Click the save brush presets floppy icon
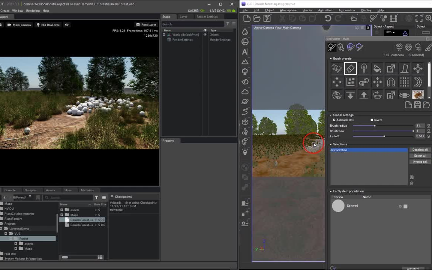Image resolution: width=432 pixels, height=270 pixels. 417,105
